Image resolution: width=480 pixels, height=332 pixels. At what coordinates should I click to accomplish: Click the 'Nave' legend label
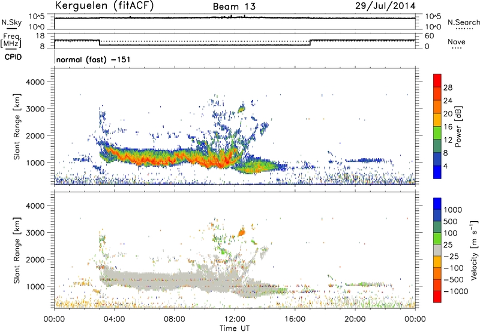457,42
